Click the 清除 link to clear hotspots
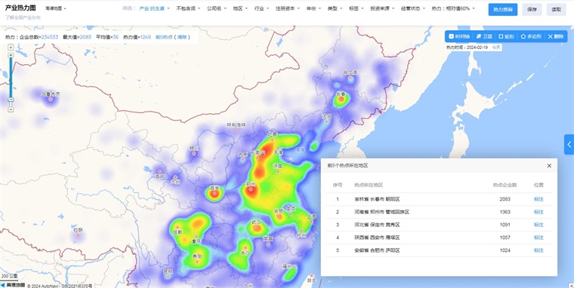 (x=182, y=37)
